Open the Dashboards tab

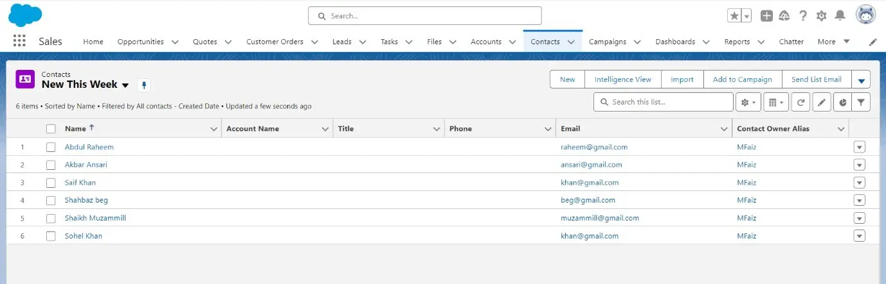674,42
